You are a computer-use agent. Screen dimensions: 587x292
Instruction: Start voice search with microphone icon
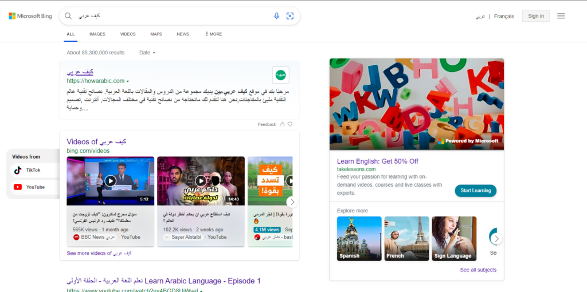point(277,16)
